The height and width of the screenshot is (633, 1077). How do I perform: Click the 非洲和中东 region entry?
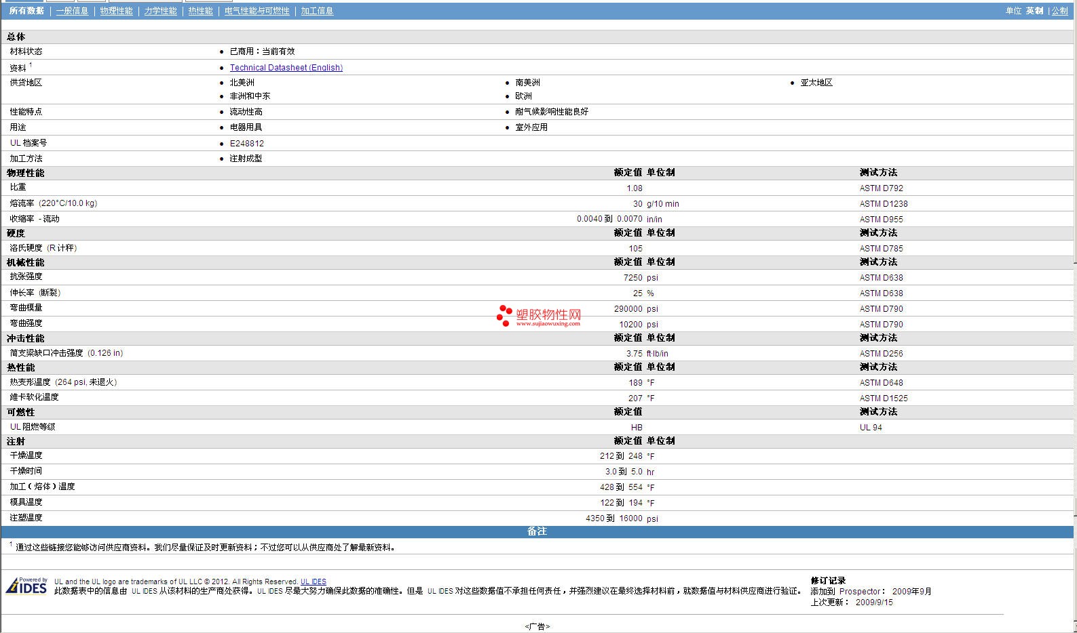coord(250,96)
